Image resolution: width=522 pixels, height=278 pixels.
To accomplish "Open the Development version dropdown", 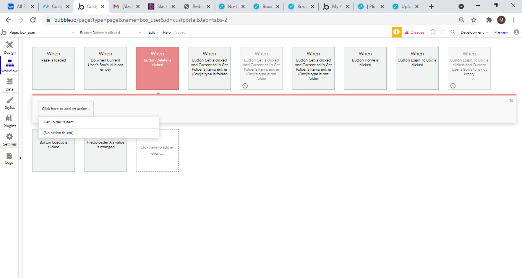I will pyautogui.click(x=474, y=32).
